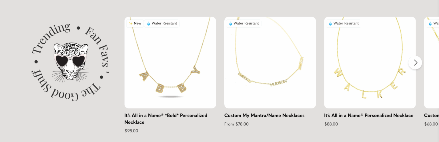Open the Custom My Mantra necklace image
The height and width of the screenshot is (142, 439).
point(270,66)
